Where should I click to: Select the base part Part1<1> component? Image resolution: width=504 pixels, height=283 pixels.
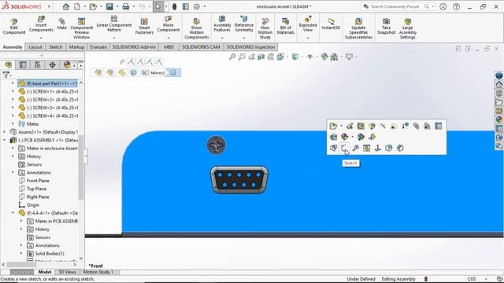(47, 83)
